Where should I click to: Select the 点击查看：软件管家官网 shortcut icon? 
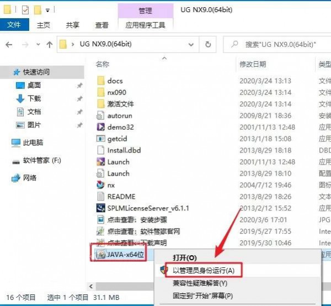tap(100, 231)
